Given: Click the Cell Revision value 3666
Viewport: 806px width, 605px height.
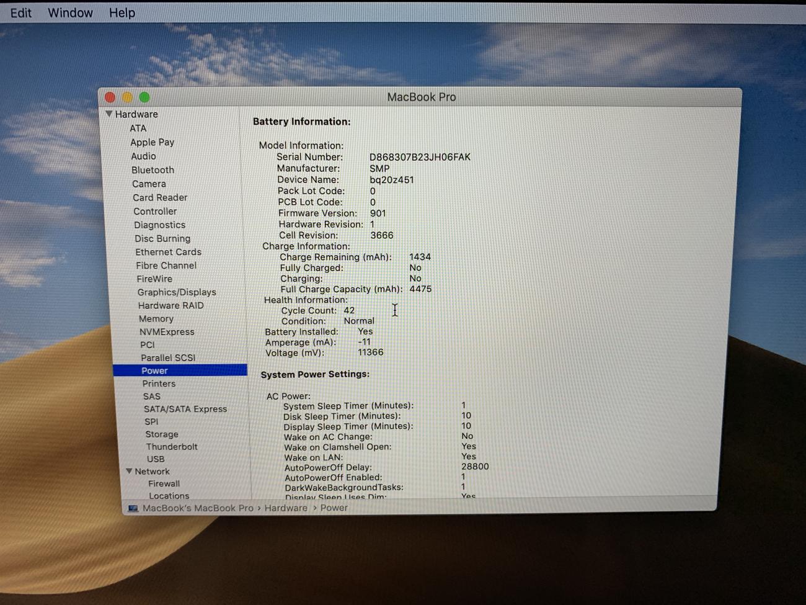Looking at the screenshot, I should (381, 235).
